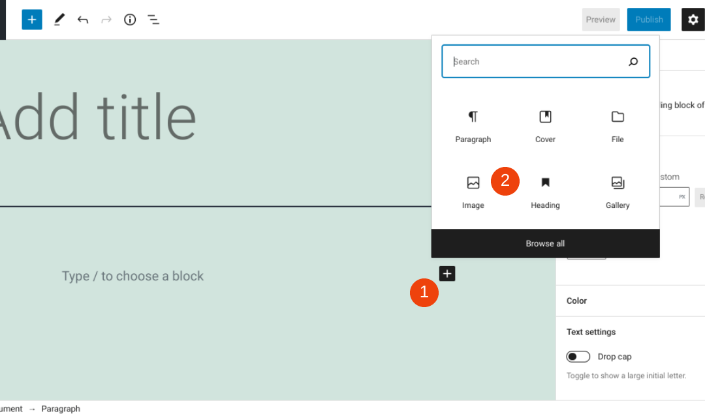Viewport: 705px width, 416px height.
Task: Redo the last change
Action: 106,20
